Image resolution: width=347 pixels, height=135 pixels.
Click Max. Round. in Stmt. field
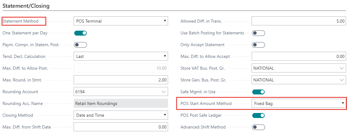121,80
